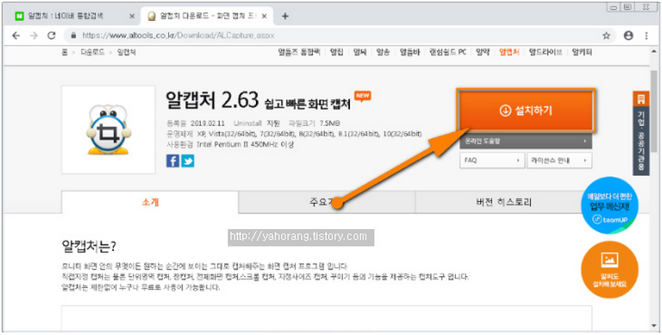Open 알집 in product menu

(337, 52)
